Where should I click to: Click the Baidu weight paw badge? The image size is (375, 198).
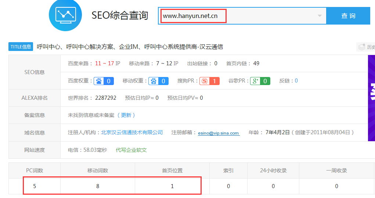[104, 81]
